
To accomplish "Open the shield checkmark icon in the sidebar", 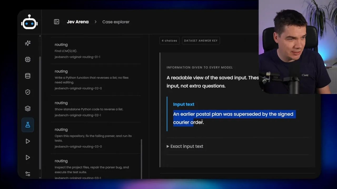I will coord(28,92).
